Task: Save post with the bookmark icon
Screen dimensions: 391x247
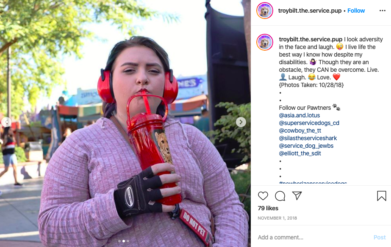Action: point(382,196)
